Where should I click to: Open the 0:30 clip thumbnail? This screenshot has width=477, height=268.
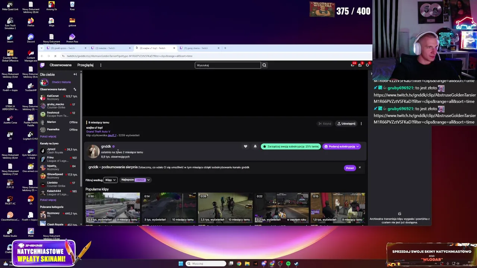113,207
